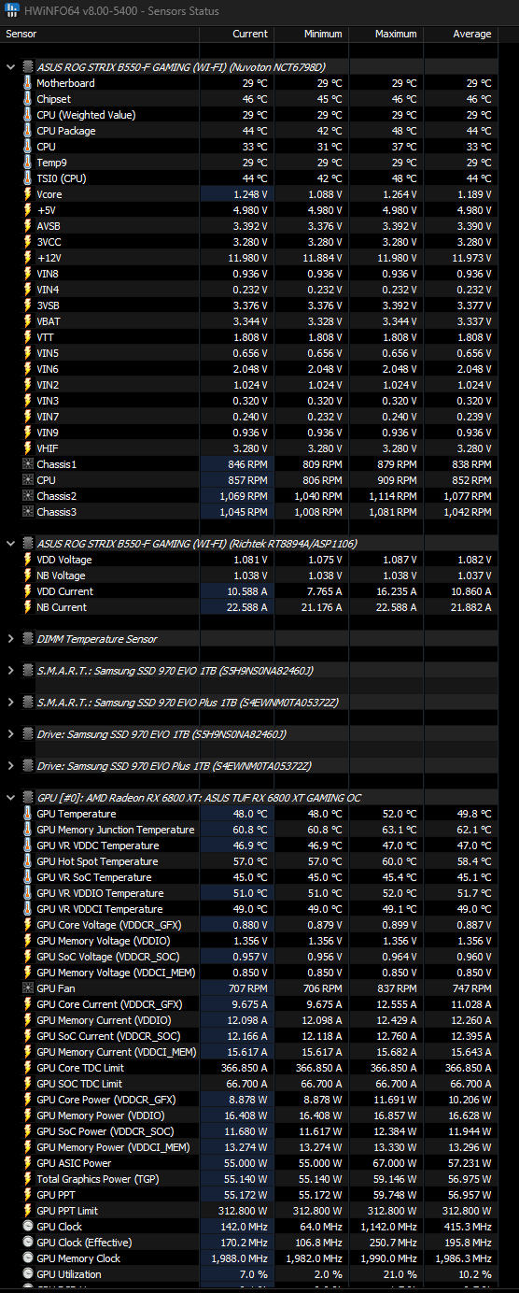Image resolution: width=519 pixels, height=1293 pixels.
Task: Click GPU Hot Spot Temperature thermometer icon
Action: coord(27,861)
